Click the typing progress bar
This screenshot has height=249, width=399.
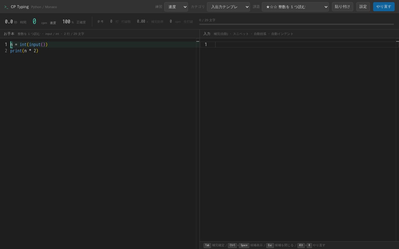(x=296, y=24)
